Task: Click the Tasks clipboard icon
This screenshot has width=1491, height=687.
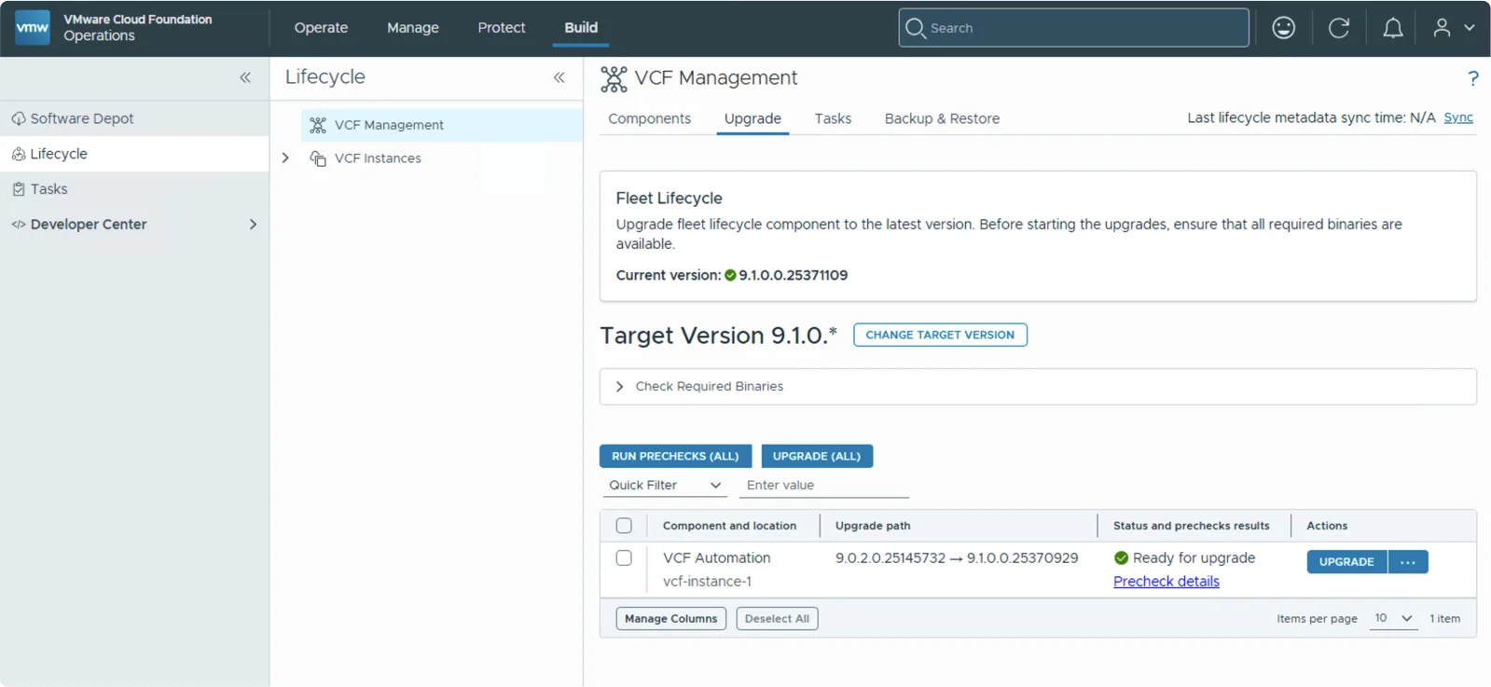Action: pos(19,189)
